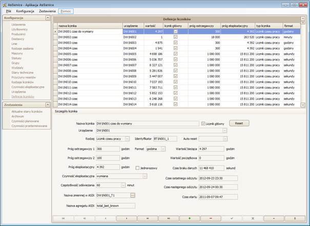Open ASIX variable browse ellipsis button

click(133, 195)
